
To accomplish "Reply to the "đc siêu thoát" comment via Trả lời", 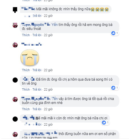I will click(37, 35).
